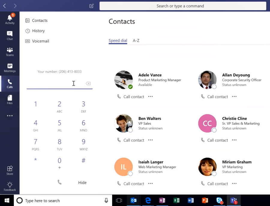The height and width of the screenshot is (206, 270).
Task: Open History in the calls menu
Action: (35, 31)
